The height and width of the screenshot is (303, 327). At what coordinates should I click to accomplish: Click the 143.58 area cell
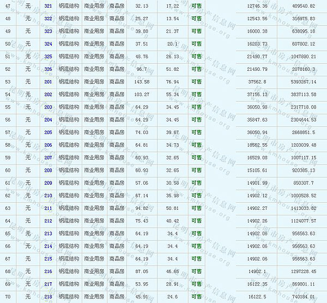pyautogui.click(x=141, y=82)
